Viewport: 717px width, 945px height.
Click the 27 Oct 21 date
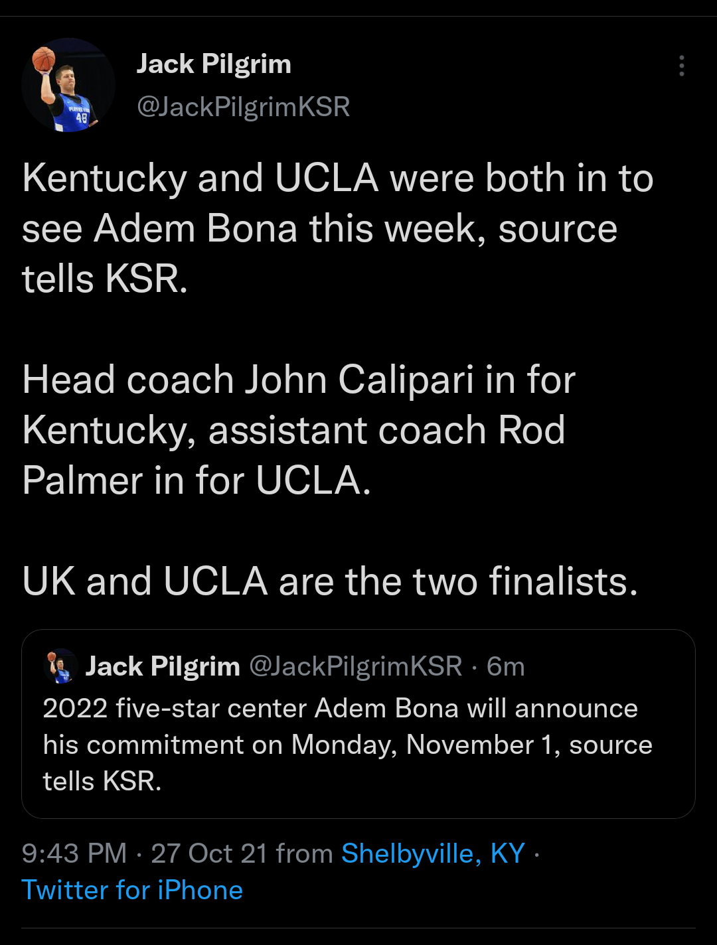click(x=209, y=853)
